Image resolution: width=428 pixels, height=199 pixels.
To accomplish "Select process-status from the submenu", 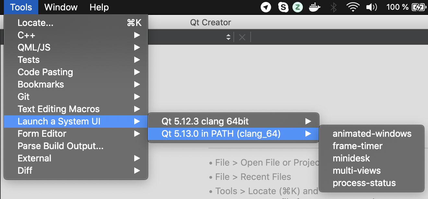I will point(364,183).
